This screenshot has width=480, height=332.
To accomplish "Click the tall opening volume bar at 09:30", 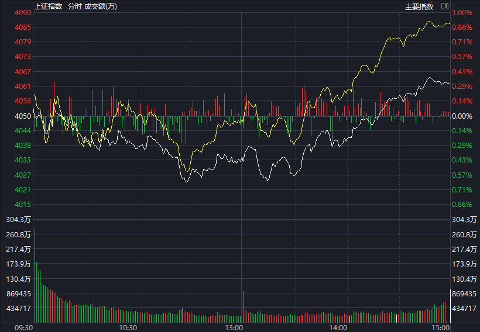I will click(35, 275).
